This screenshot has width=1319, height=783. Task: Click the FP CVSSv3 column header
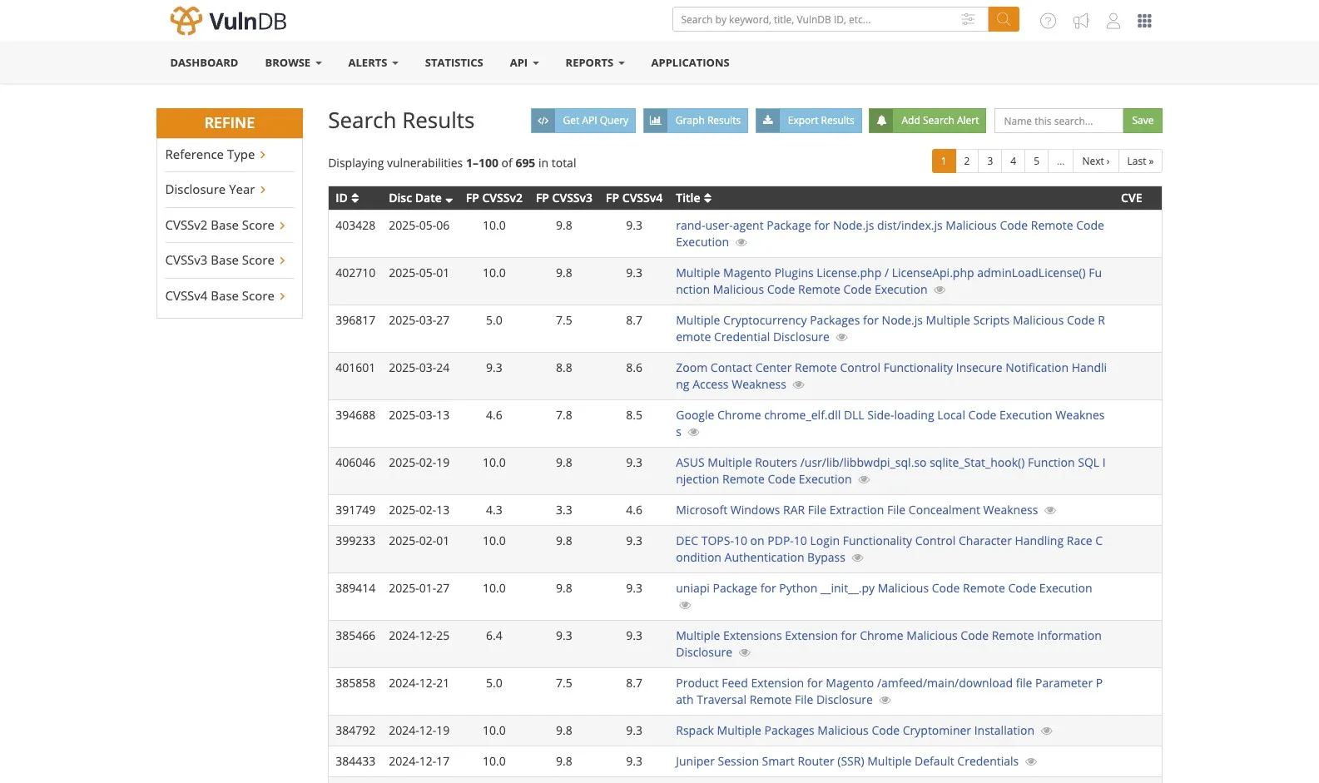(x=564, y=198)
